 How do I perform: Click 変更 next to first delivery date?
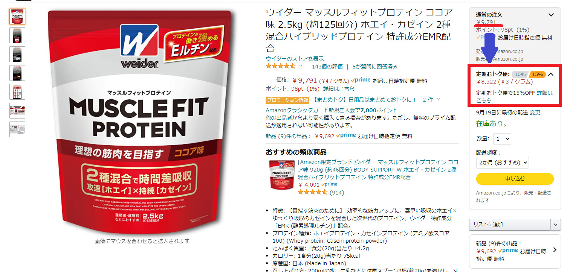coord(535,112)
